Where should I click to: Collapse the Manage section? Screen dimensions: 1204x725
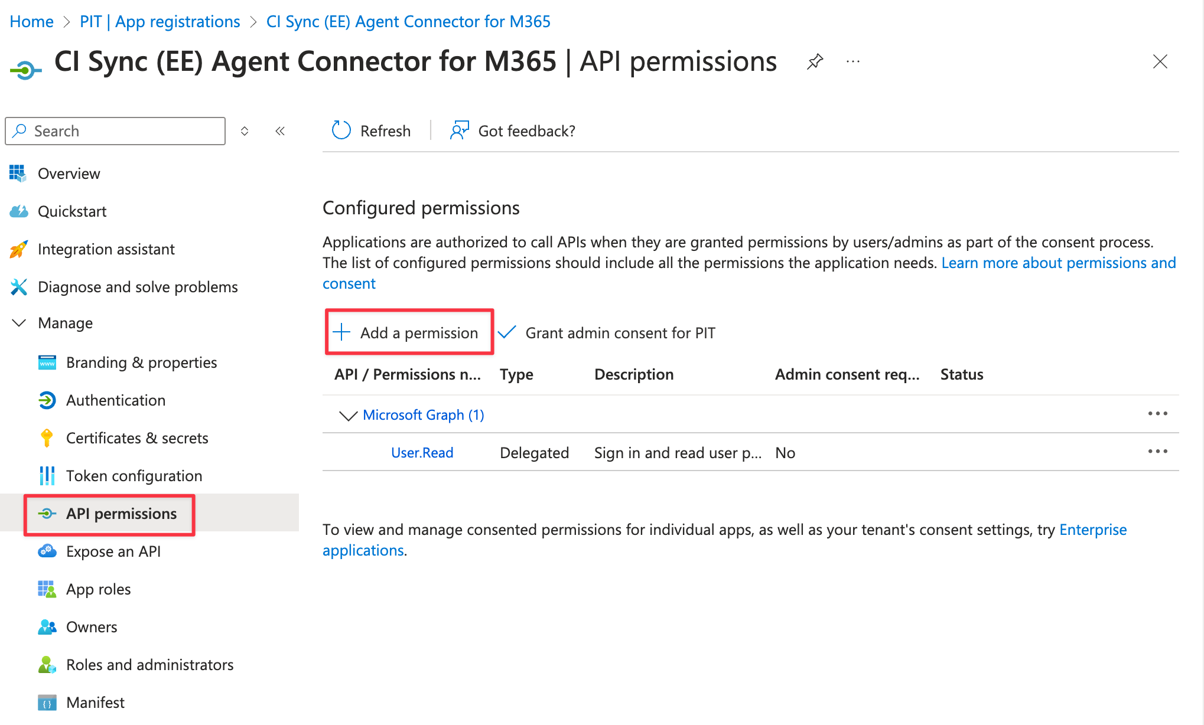point(19,323)
